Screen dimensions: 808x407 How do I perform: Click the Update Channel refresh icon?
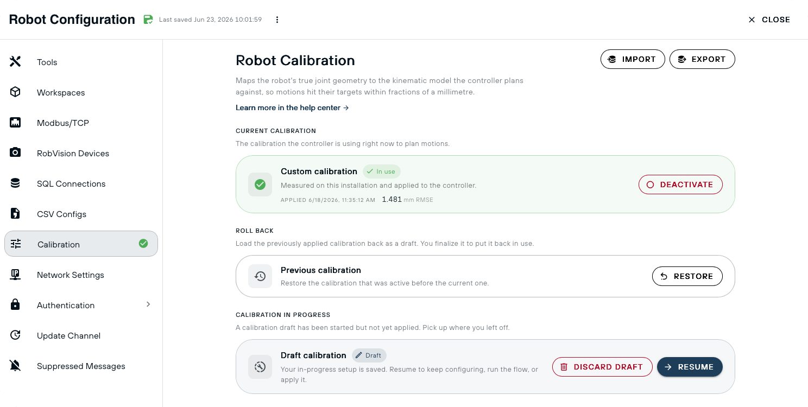click(15, 335)
